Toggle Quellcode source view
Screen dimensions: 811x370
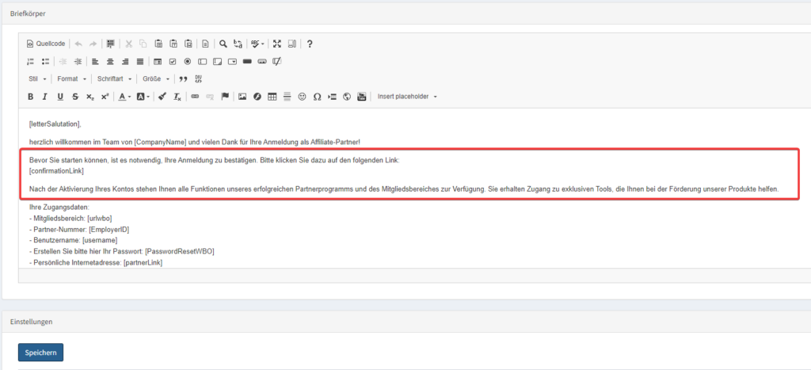pos(46,44)
